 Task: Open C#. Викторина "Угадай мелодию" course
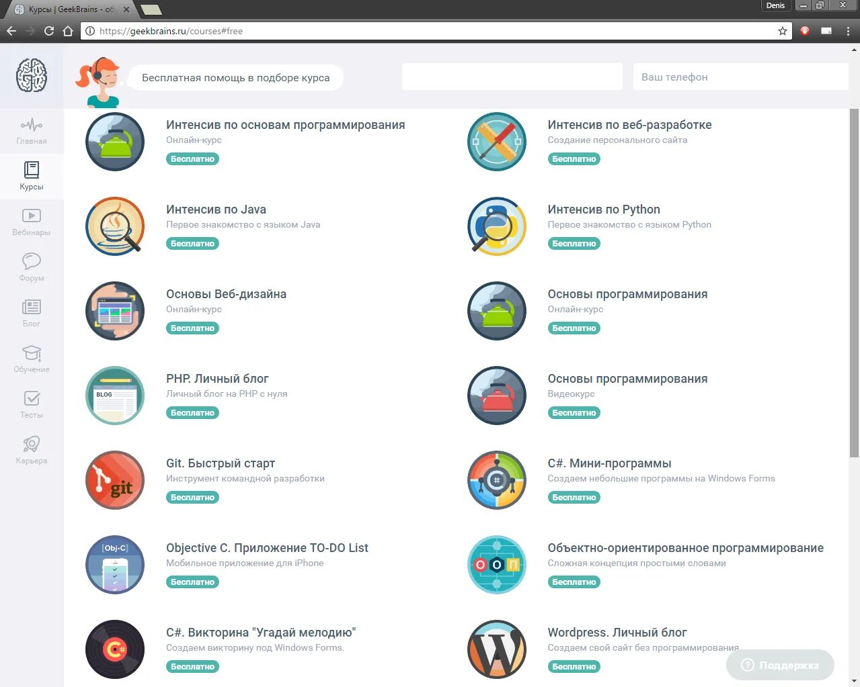tap(261, 633)
